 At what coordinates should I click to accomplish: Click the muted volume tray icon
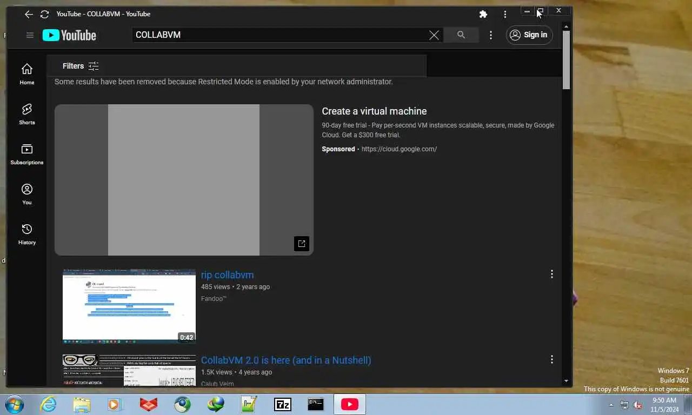[x=637, y=405]
